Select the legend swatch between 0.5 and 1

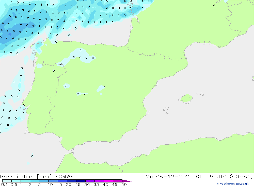[x=16, y=181]
